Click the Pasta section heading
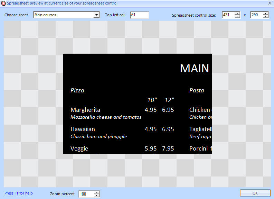 coord(197,90)
